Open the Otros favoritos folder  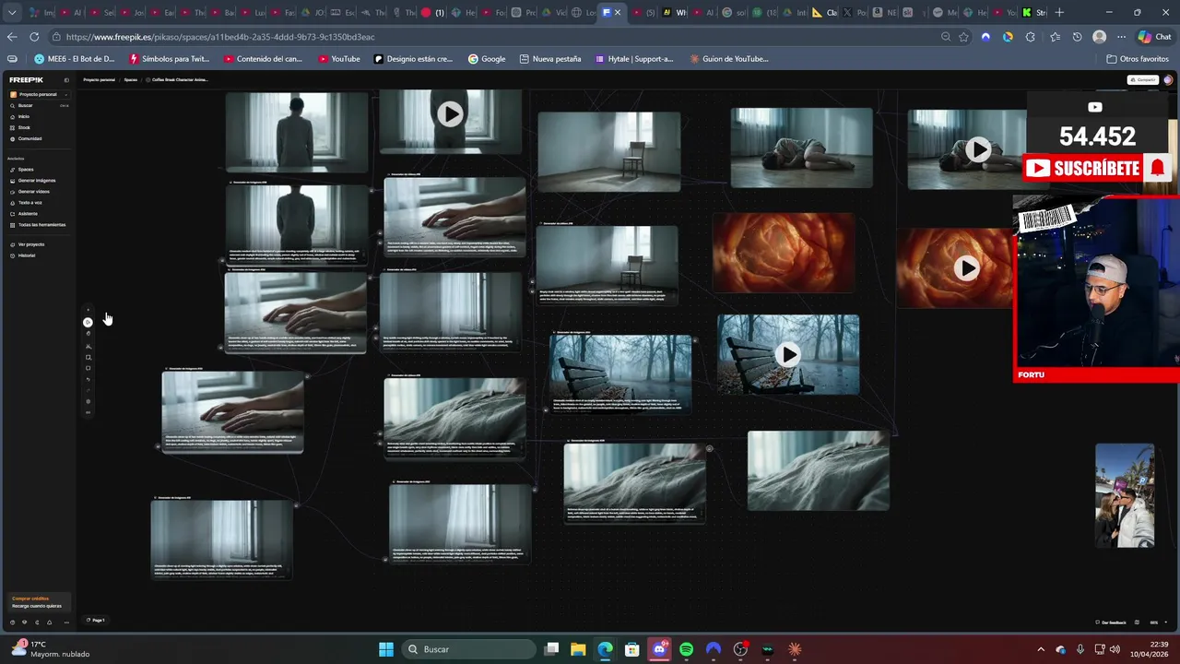[x=1138, y=59]
